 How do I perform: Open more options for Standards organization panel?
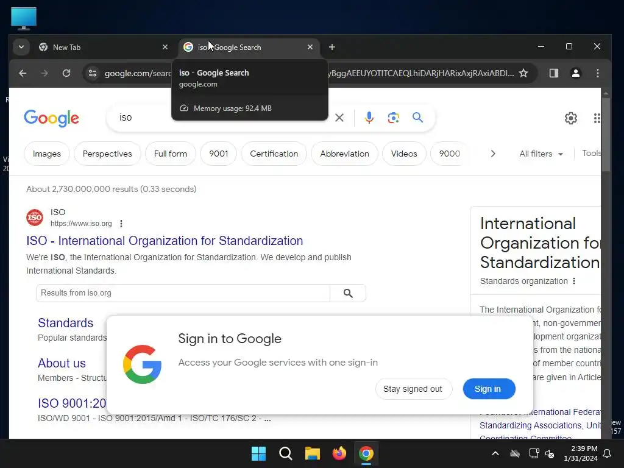[x=574, y=281]
